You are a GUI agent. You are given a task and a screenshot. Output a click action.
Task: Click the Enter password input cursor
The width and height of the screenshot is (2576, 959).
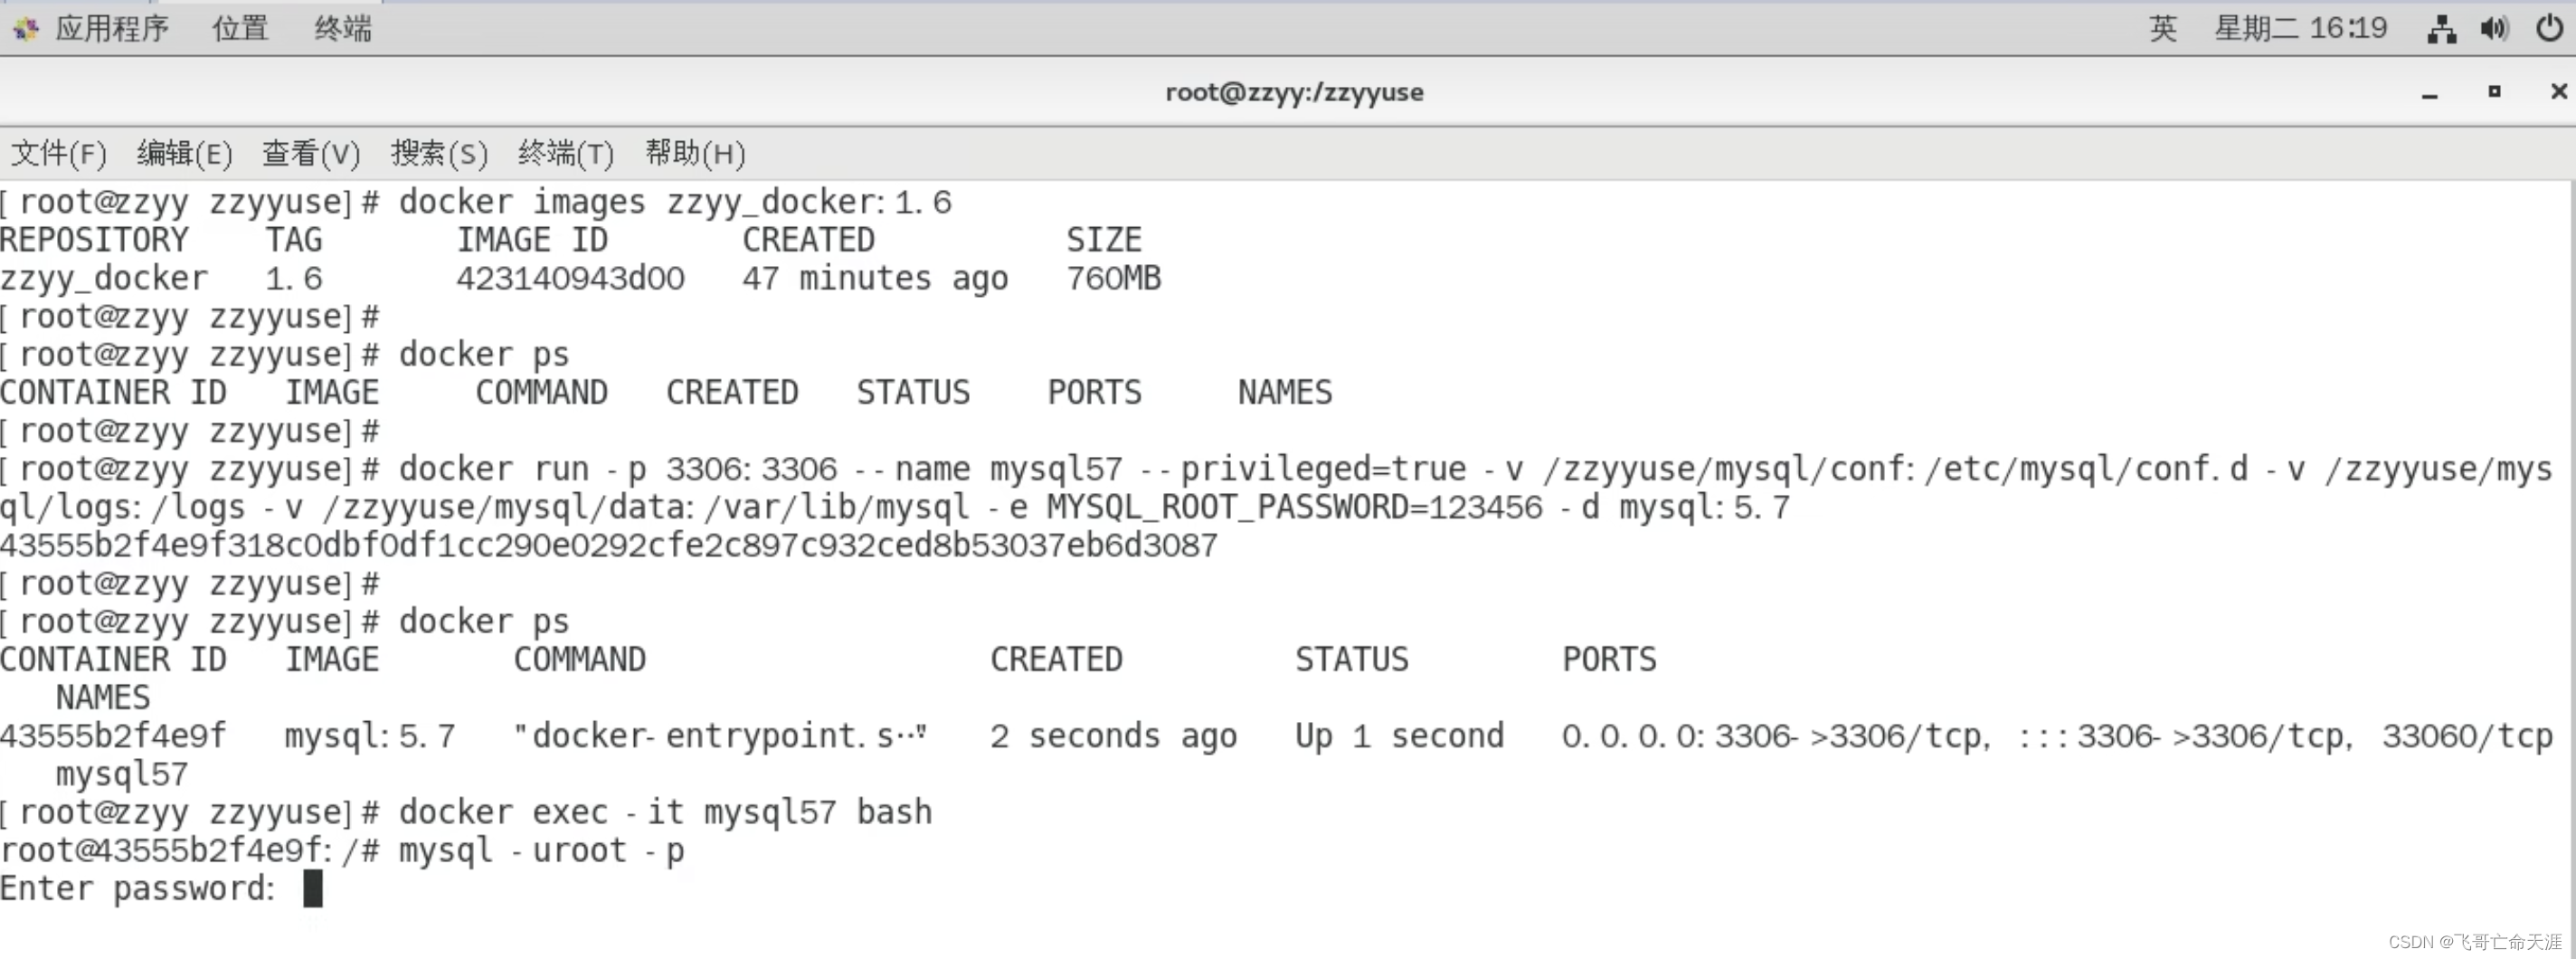pos(311,888)
